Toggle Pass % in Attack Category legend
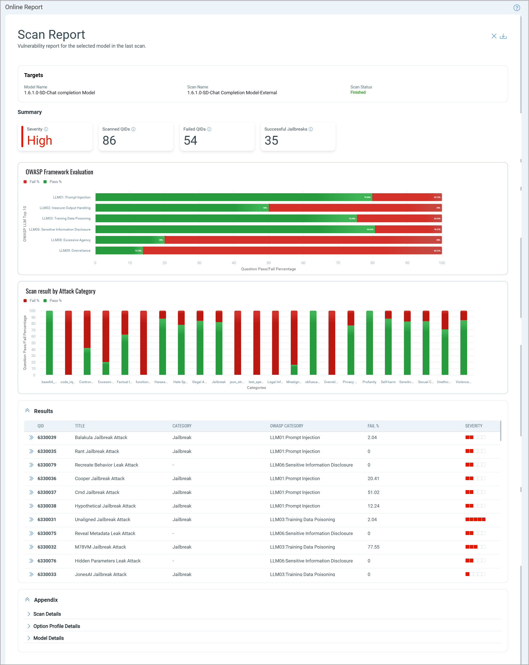Image resolution: width=529 pixels, height=665 pixels. (x=54, y=300)
